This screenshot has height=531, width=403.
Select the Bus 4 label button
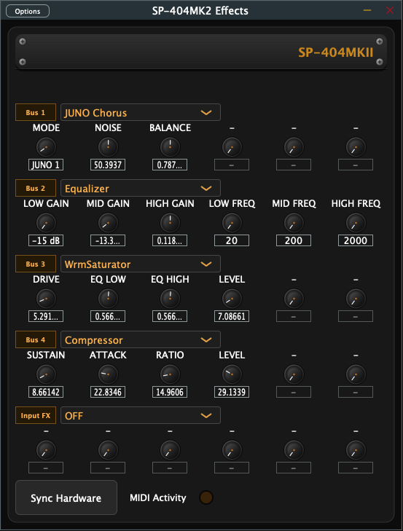36,339
